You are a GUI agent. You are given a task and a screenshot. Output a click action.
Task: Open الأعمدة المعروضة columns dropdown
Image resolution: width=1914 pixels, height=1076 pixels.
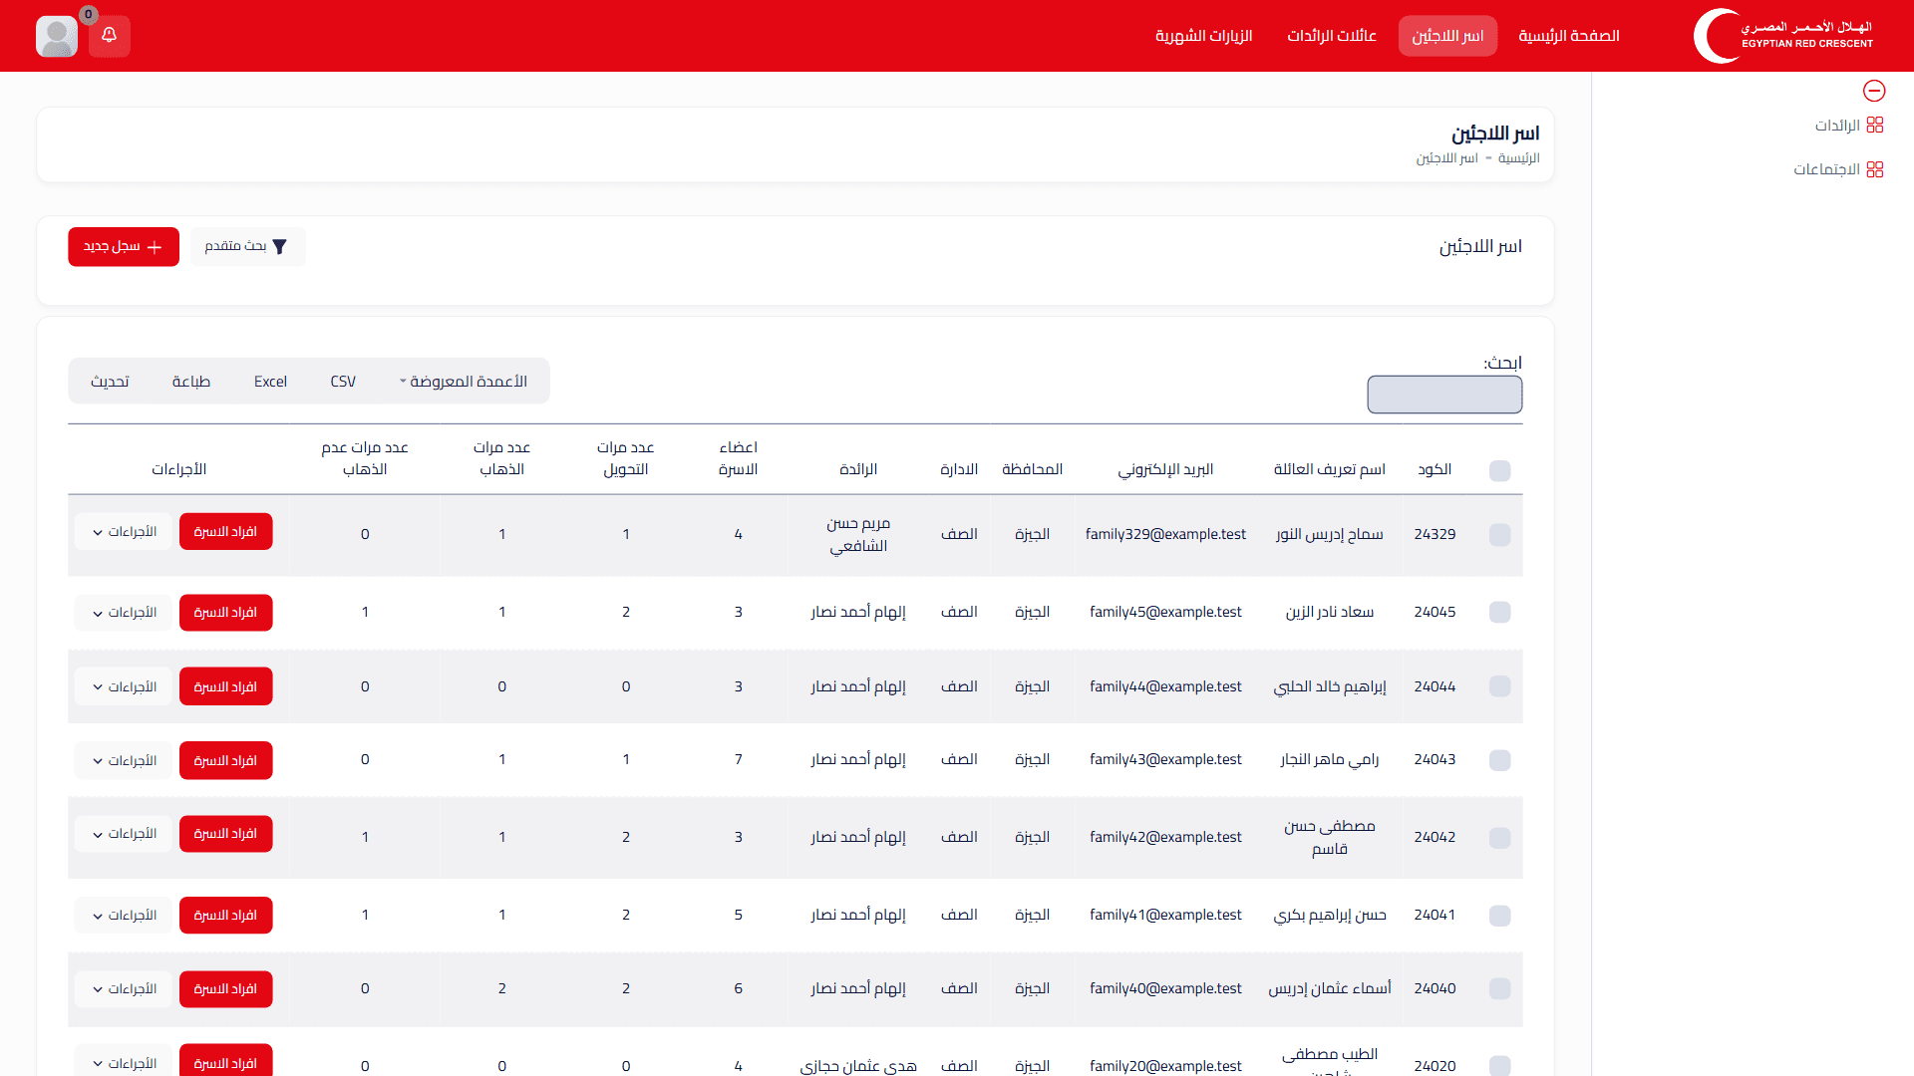(x=464, y=382)
